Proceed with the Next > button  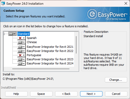click(x=91, y=94)
